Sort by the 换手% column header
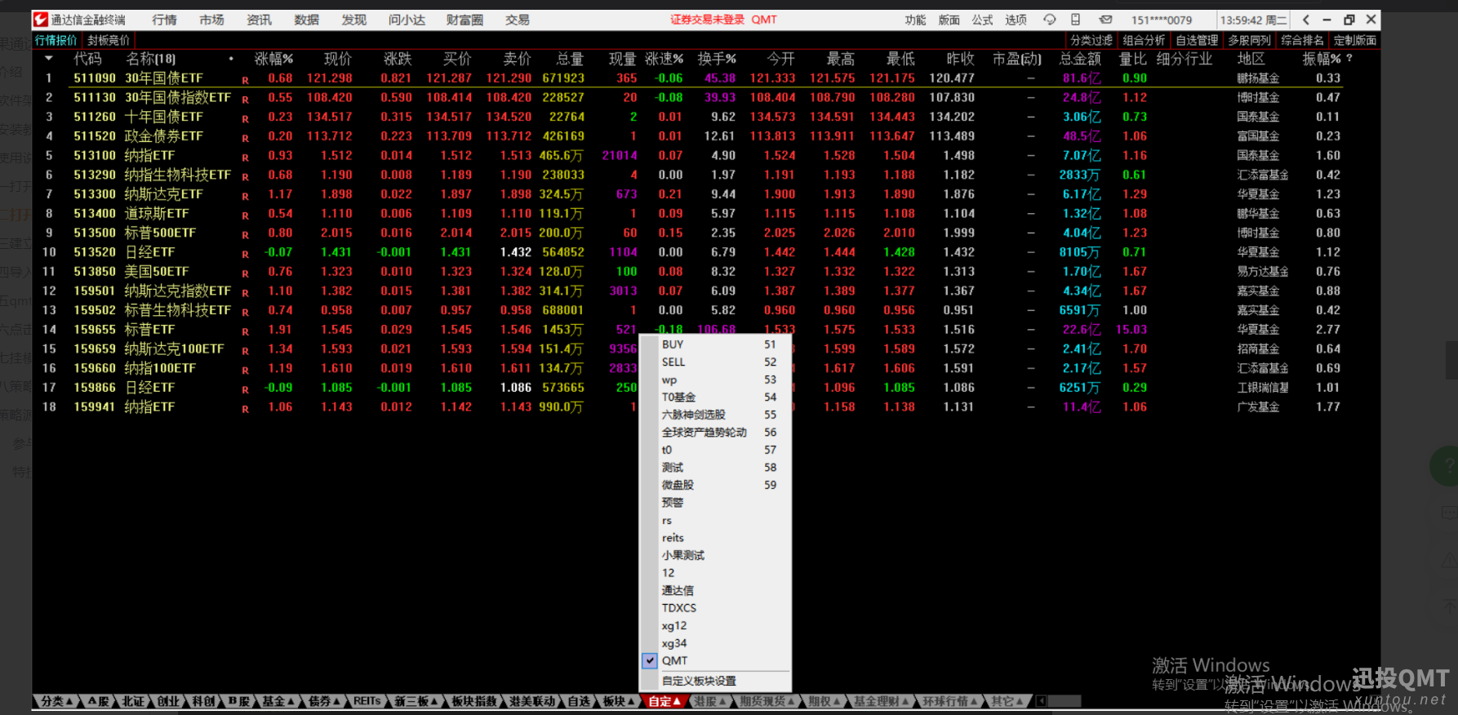The height and width of the screenshot is (715, 1458). tap(717, 59)
